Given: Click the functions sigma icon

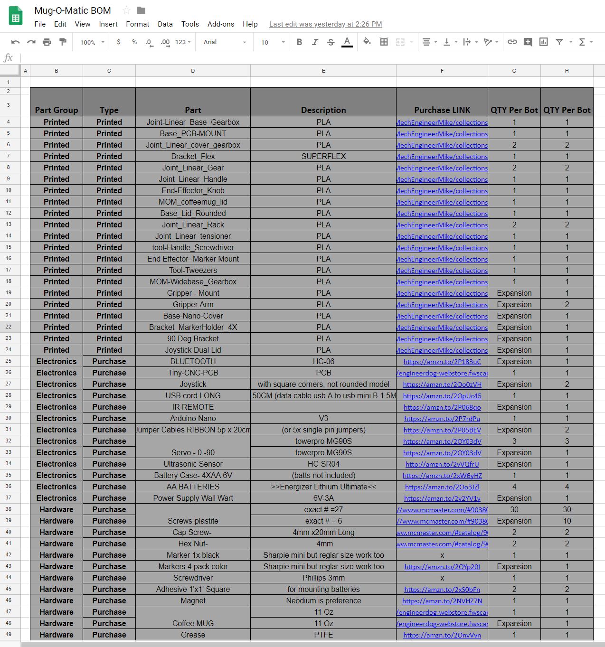Looking at the screenshot, I should [582, 42].
